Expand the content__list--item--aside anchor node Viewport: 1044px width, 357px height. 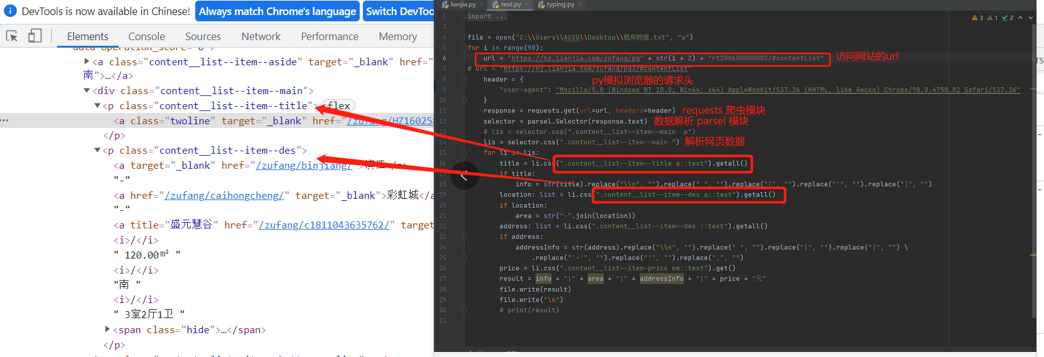pos(87,61)
